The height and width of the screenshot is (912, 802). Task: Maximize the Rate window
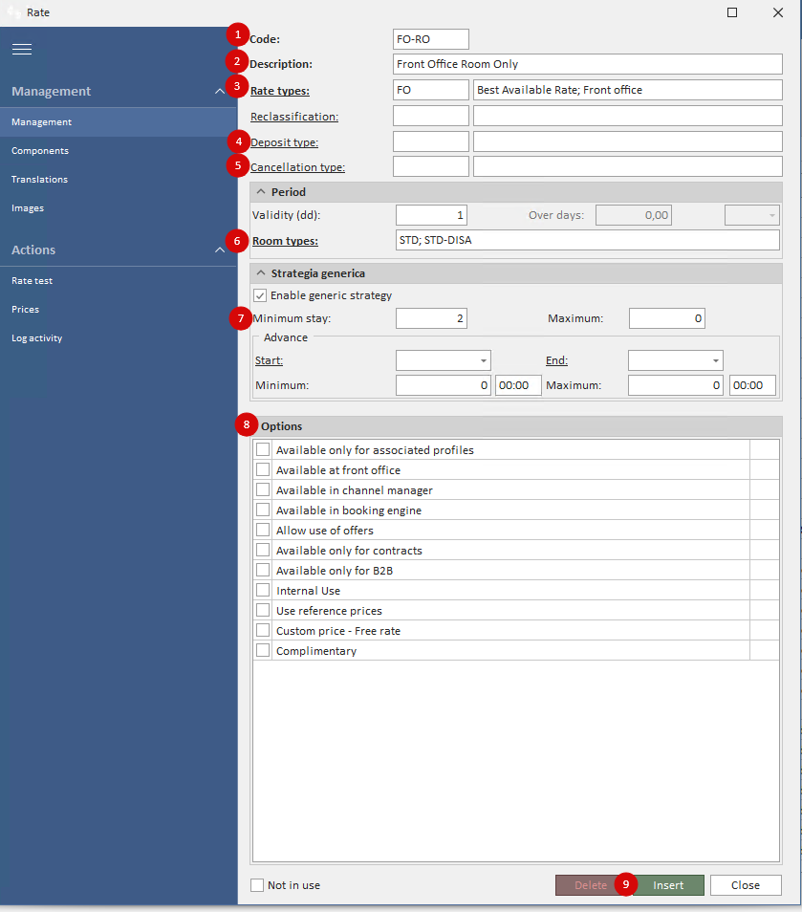pos(732,12)
